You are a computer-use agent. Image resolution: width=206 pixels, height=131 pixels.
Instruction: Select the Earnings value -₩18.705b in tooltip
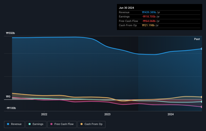click(149, 16)
